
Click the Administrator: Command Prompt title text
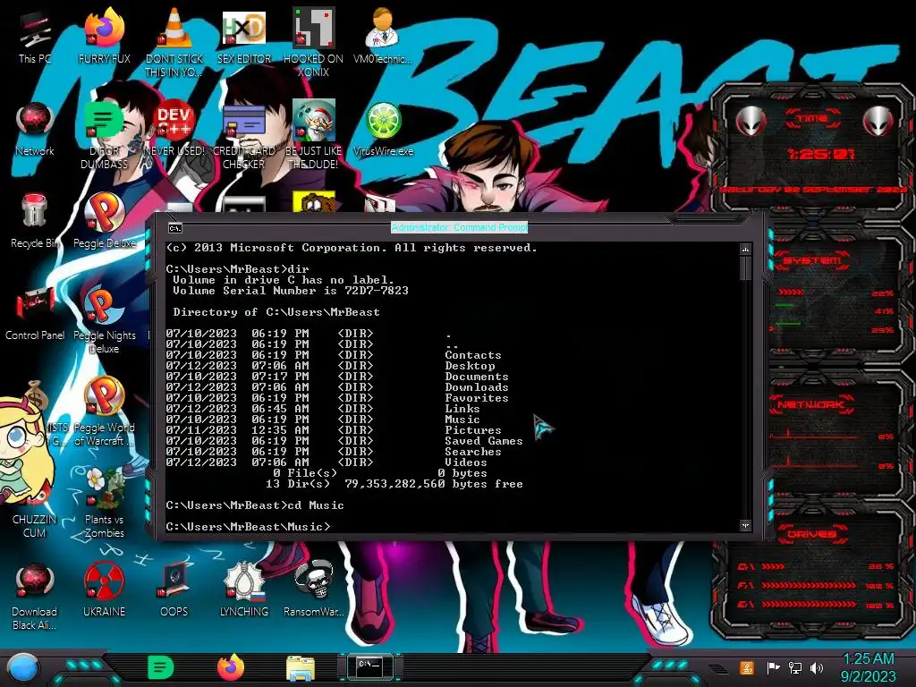click(459, 227)
